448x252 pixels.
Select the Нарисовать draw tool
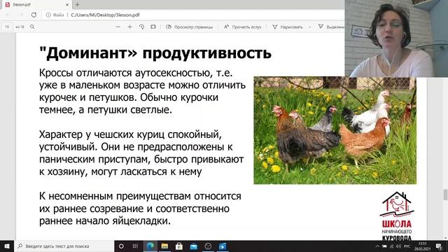[x=288, y=27]
